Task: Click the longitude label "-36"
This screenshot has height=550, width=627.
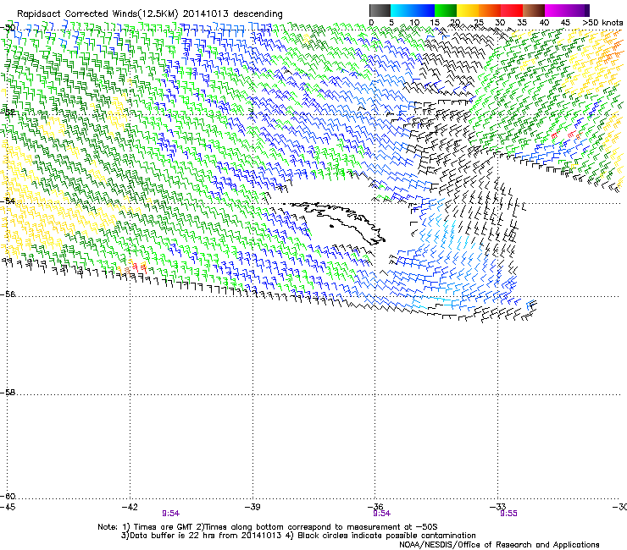Action: tap(375, 507)
